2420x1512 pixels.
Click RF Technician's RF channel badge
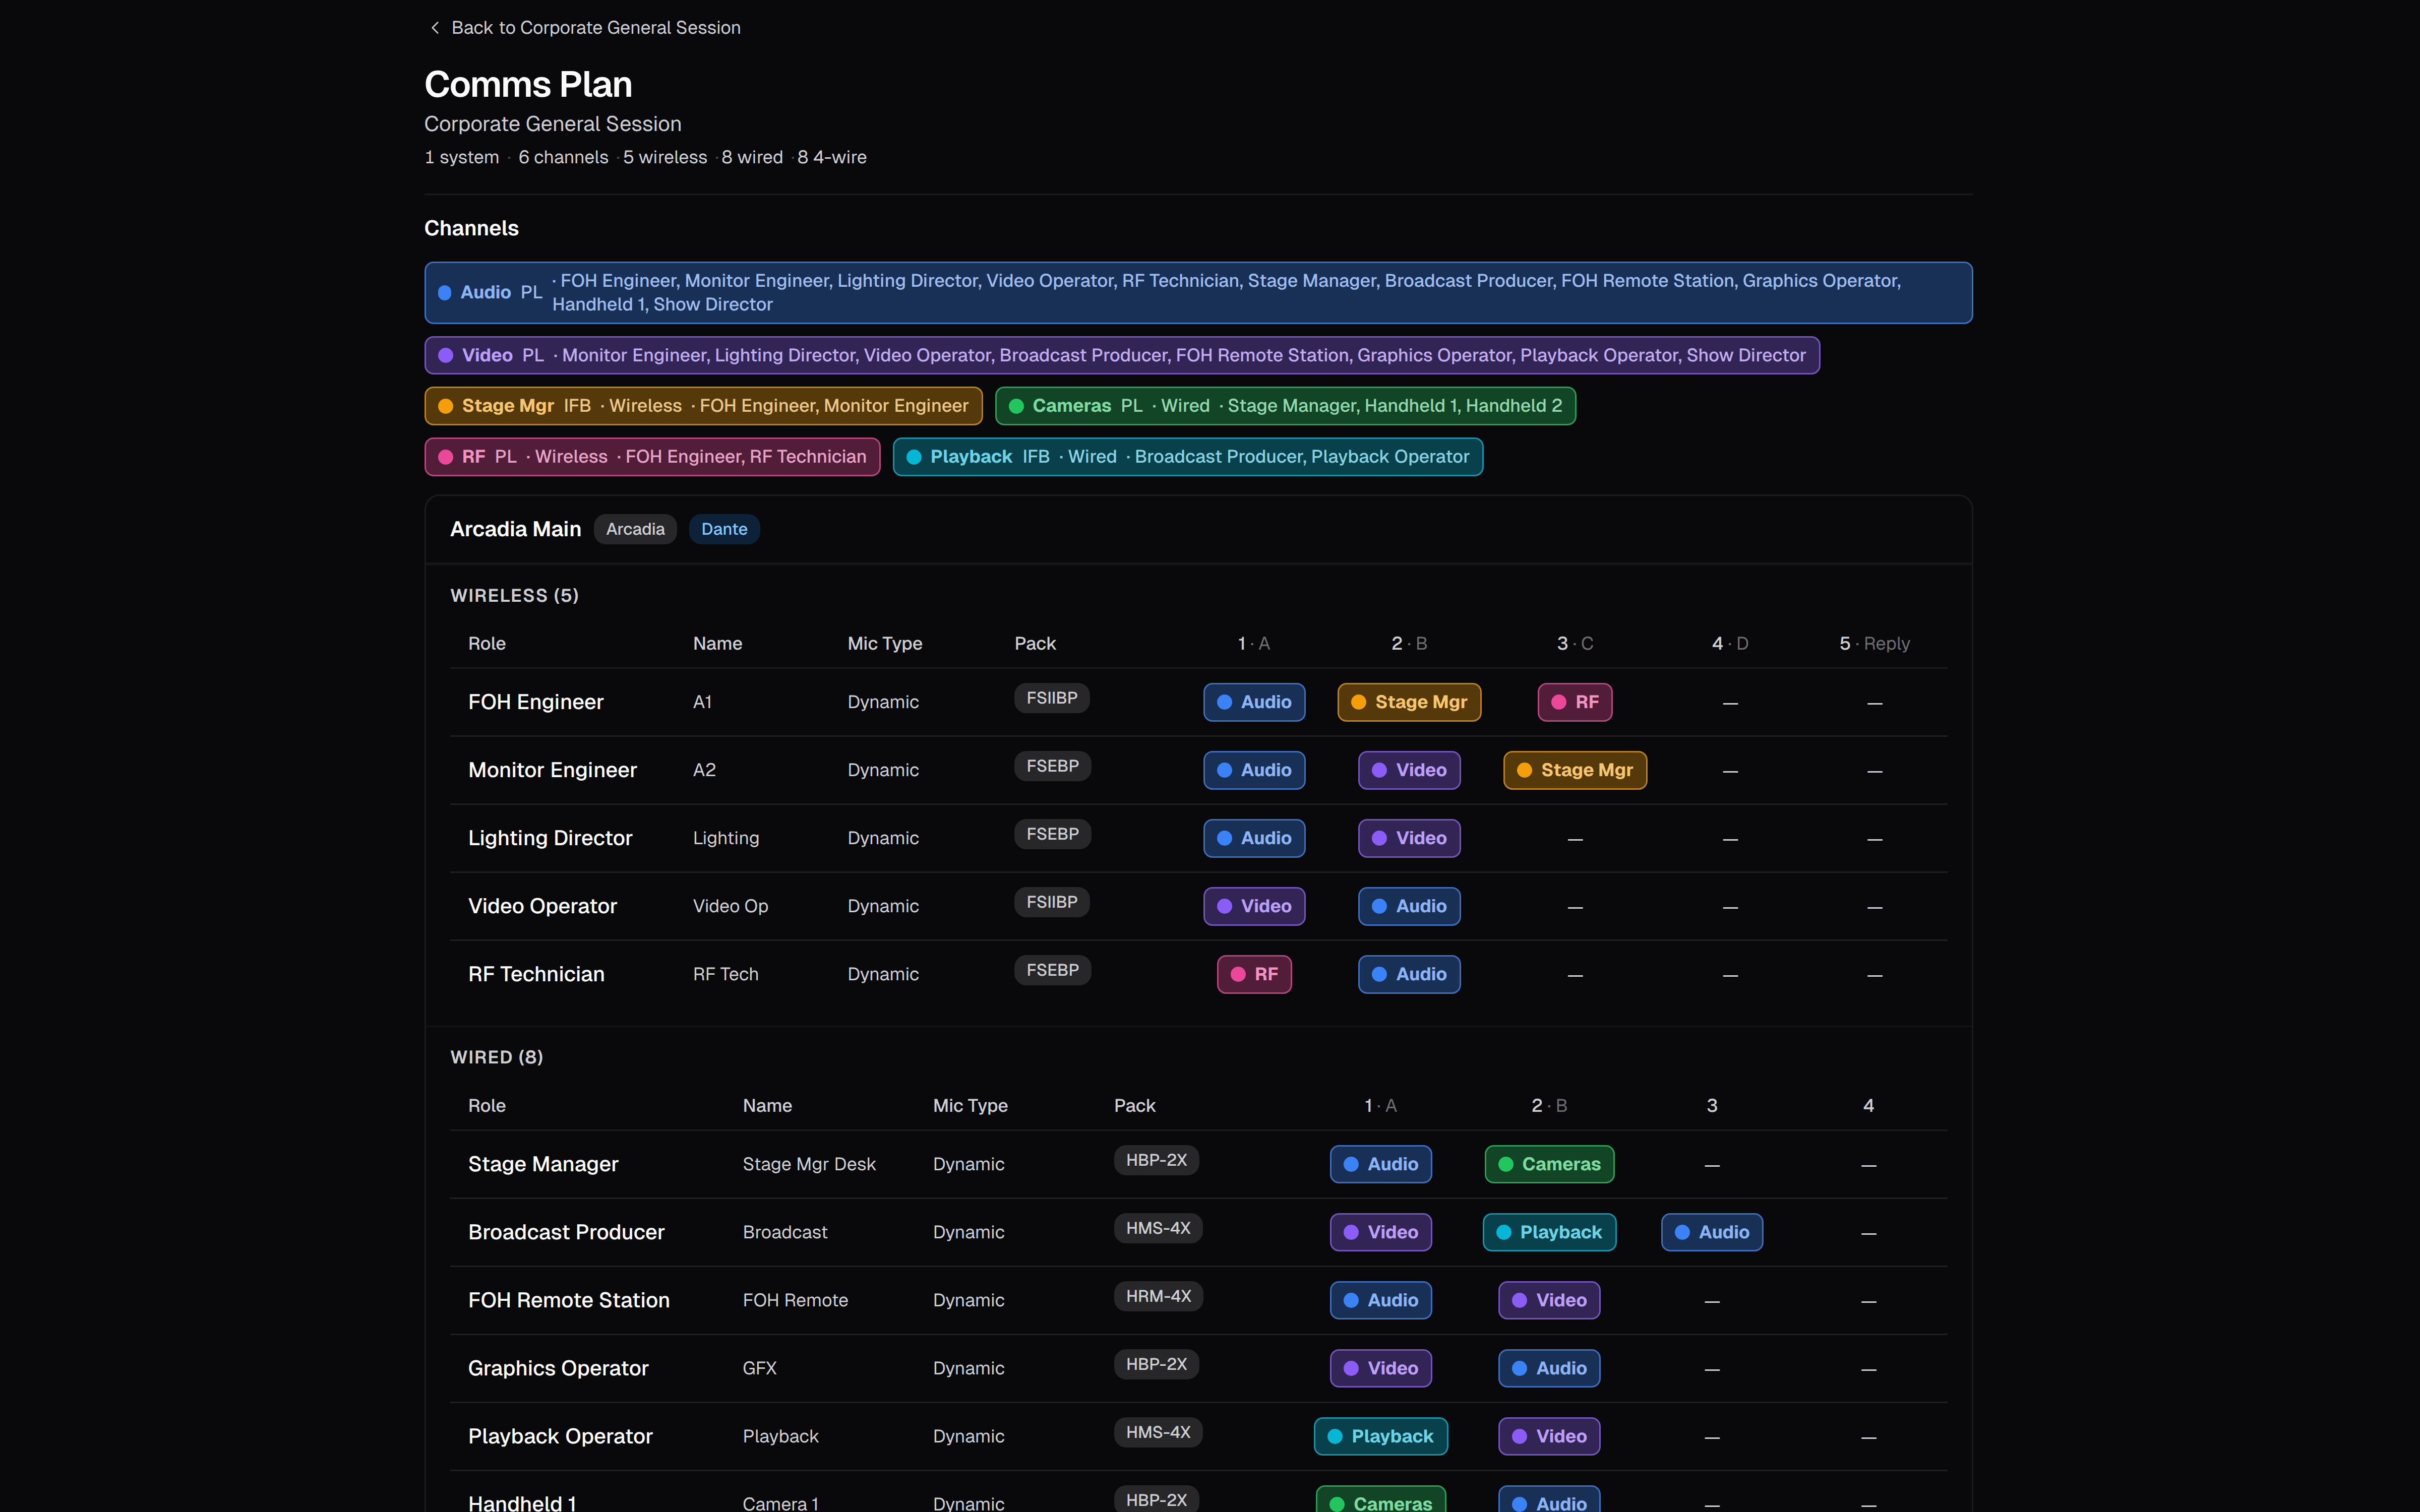coord(1254,974)
